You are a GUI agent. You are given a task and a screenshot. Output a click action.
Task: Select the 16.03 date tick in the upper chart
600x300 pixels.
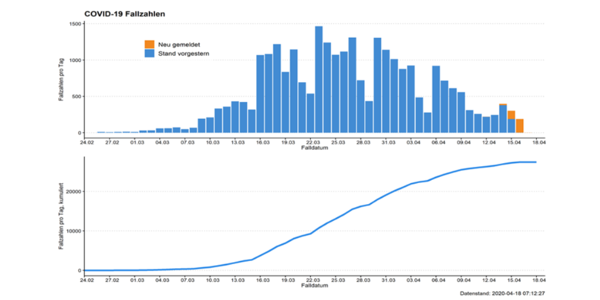click(262, 142)
